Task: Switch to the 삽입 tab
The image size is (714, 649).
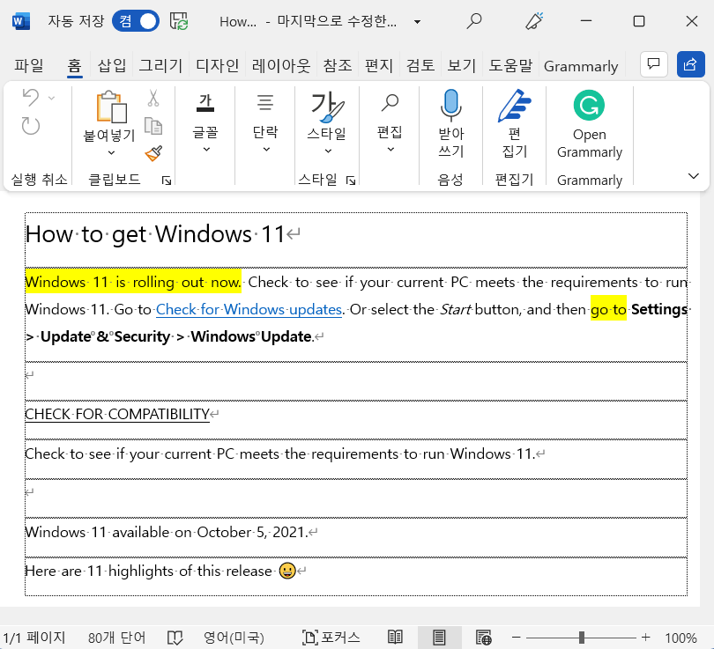Action: [x=112, y=65]
